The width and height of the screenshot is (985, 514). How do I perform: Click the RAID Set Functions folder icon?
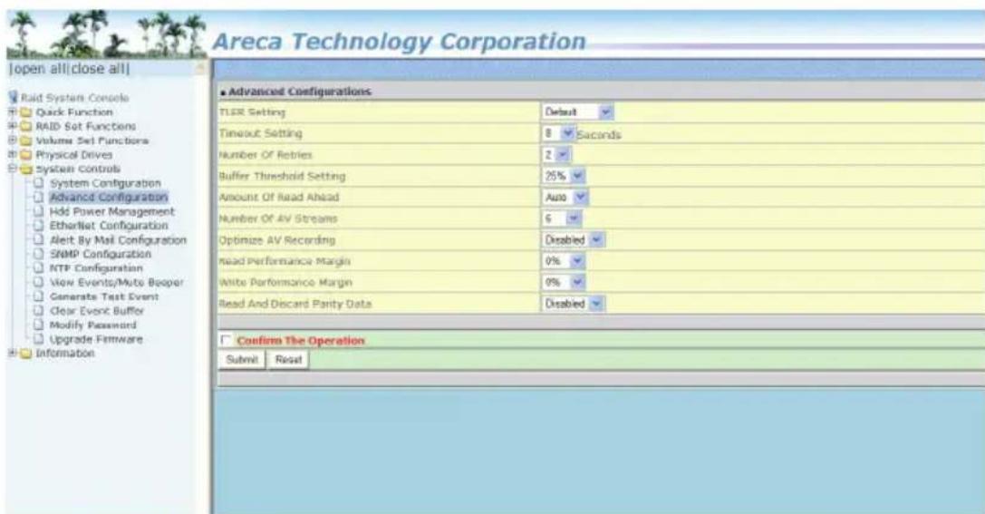pos(25,126)
